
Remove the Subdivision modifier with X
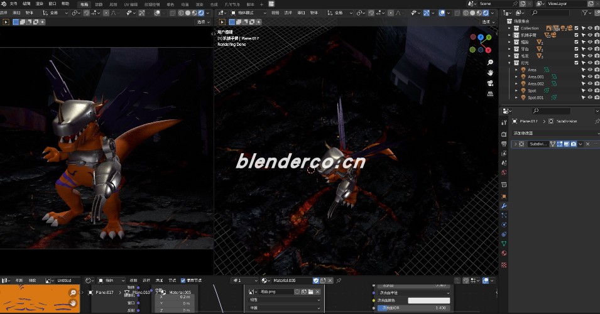pos(588,144)
